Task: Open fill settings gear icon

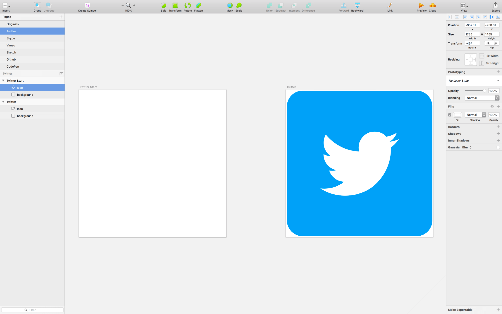Action: pyautogui.click(x=492, y=107)
